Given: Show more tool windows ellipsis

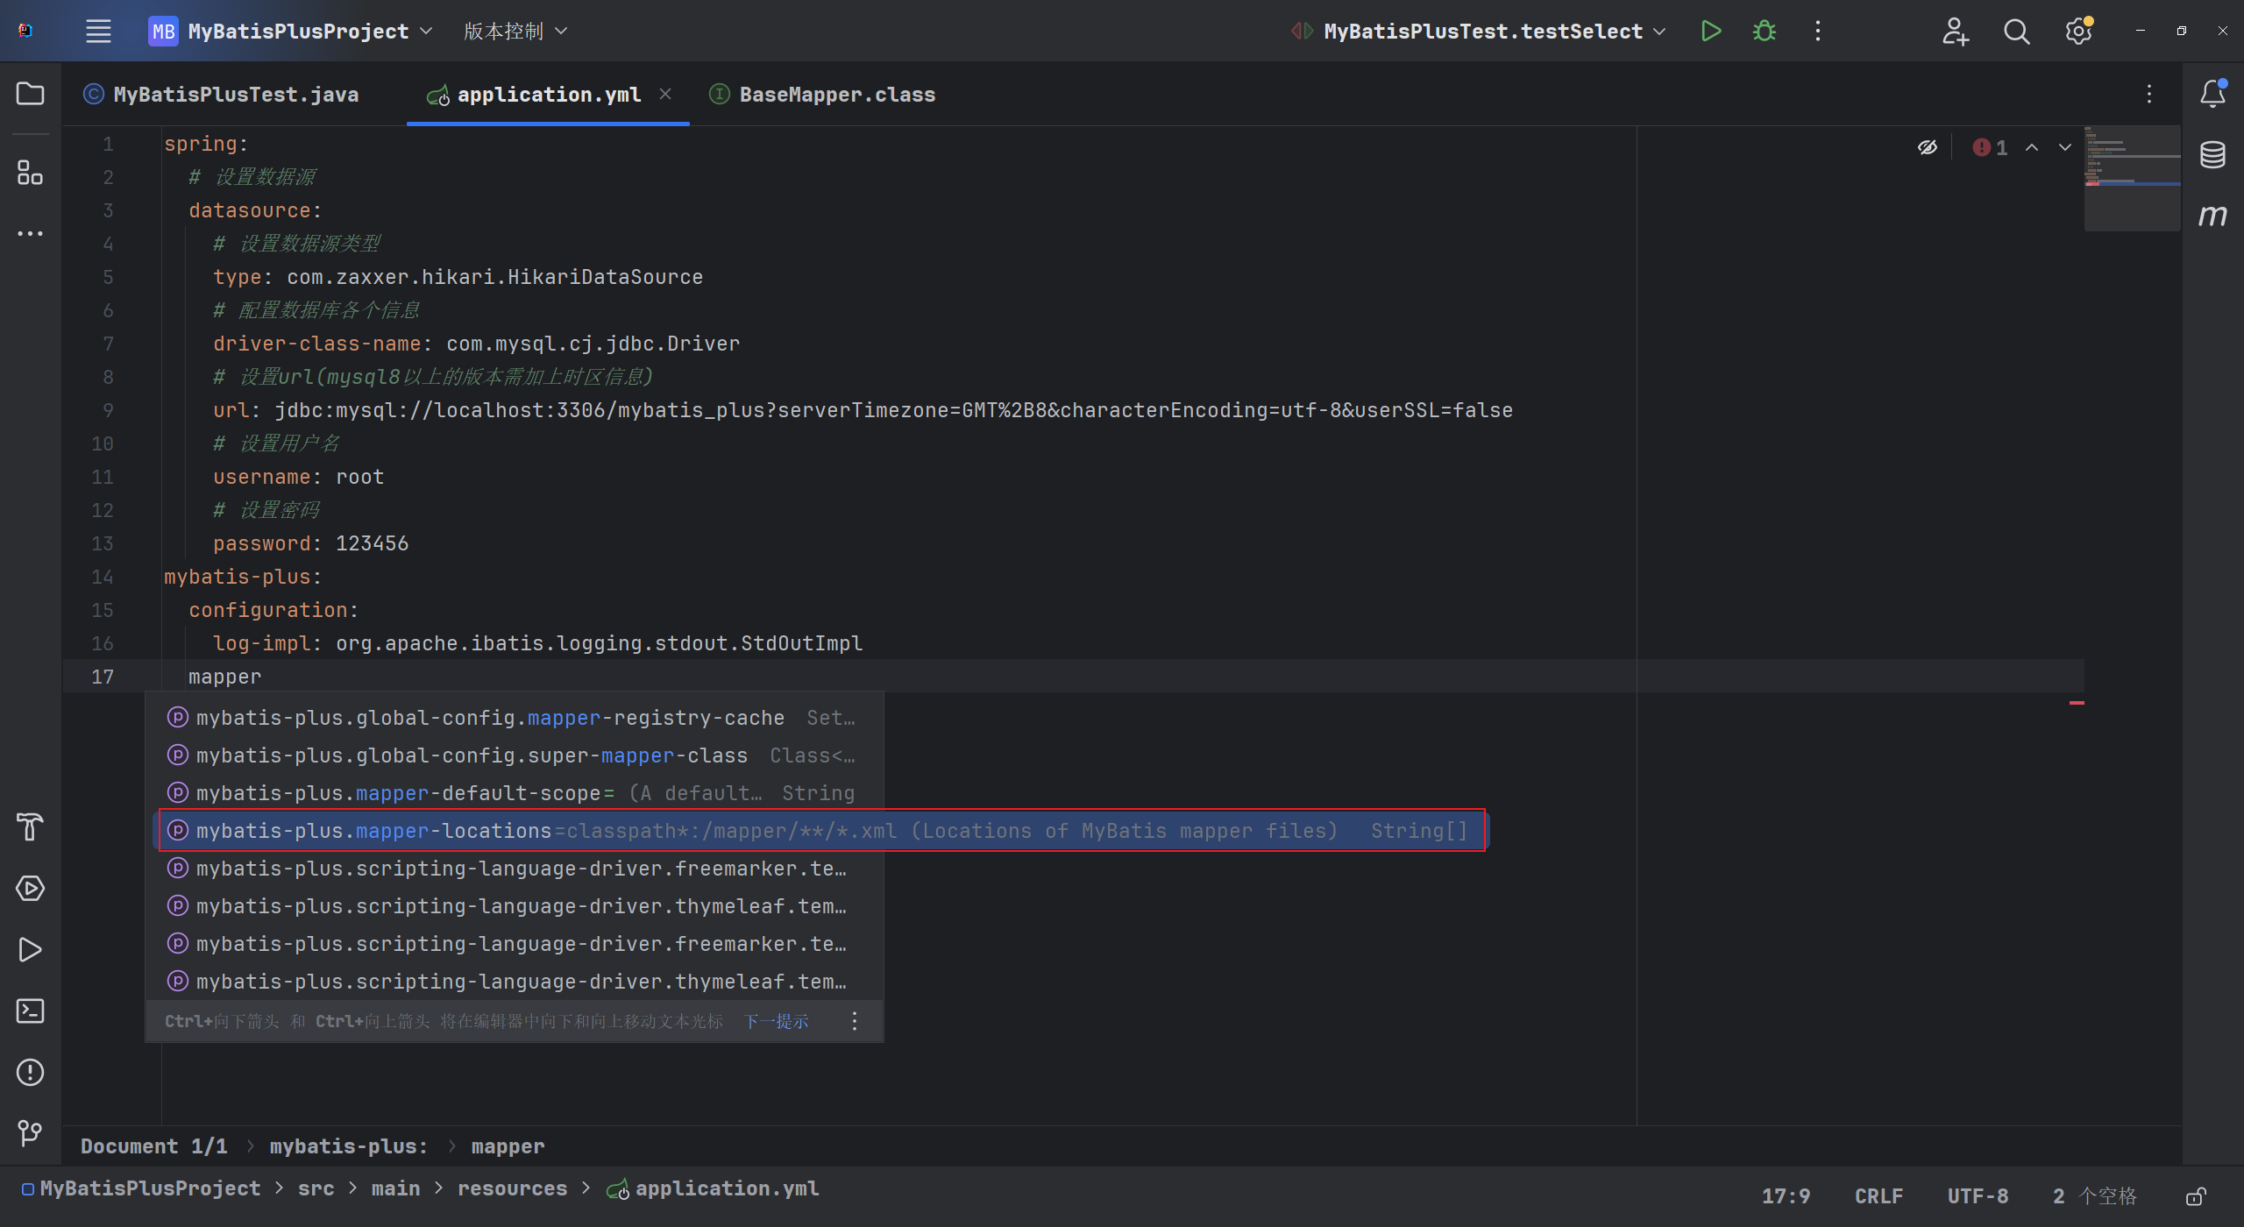Looking at the screenshot, I should 31,233.
